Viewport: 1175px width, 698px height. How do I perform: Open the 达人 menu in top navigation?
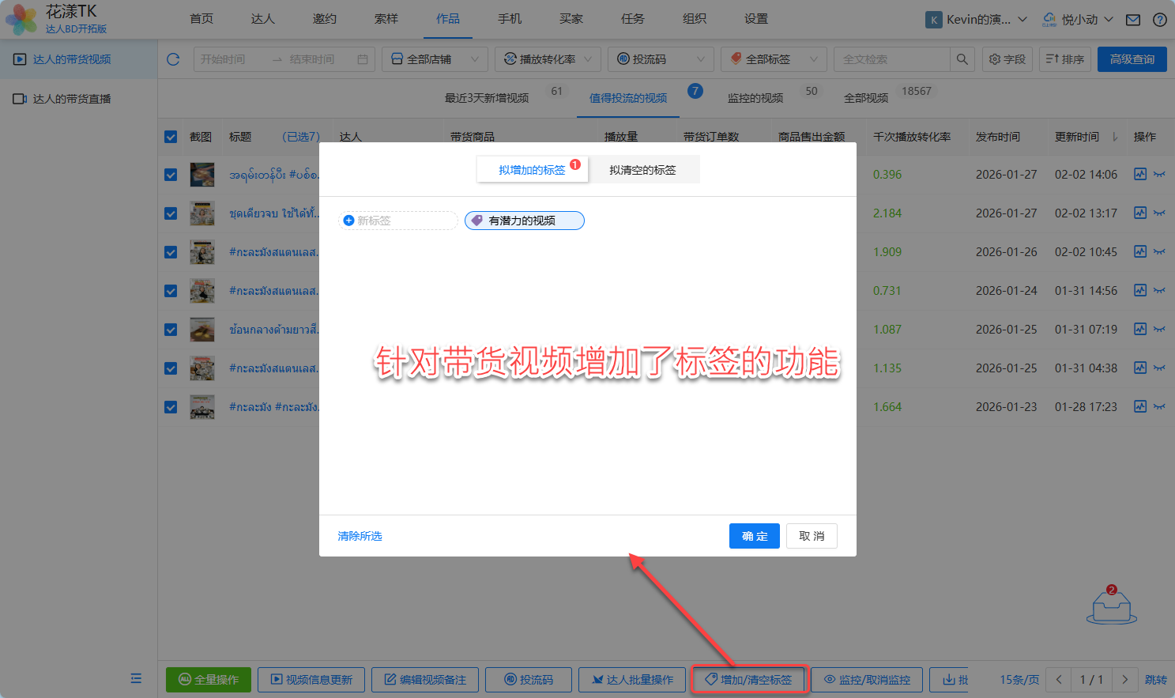point(262,19)
